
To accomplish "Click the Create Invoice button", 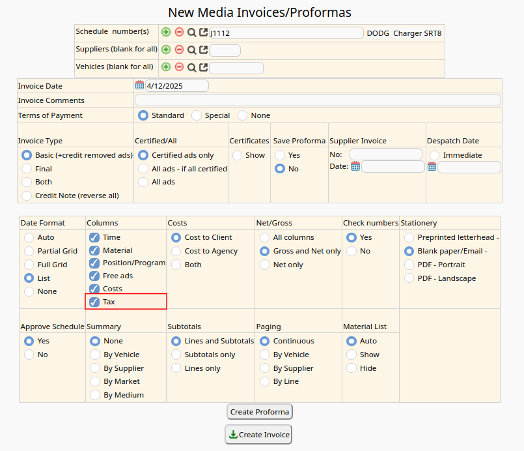I will click(259, 435).
